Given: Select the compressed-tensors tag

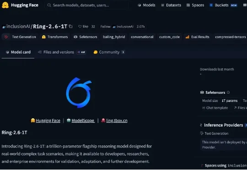Looking at the screenshot, I should 230,37.
